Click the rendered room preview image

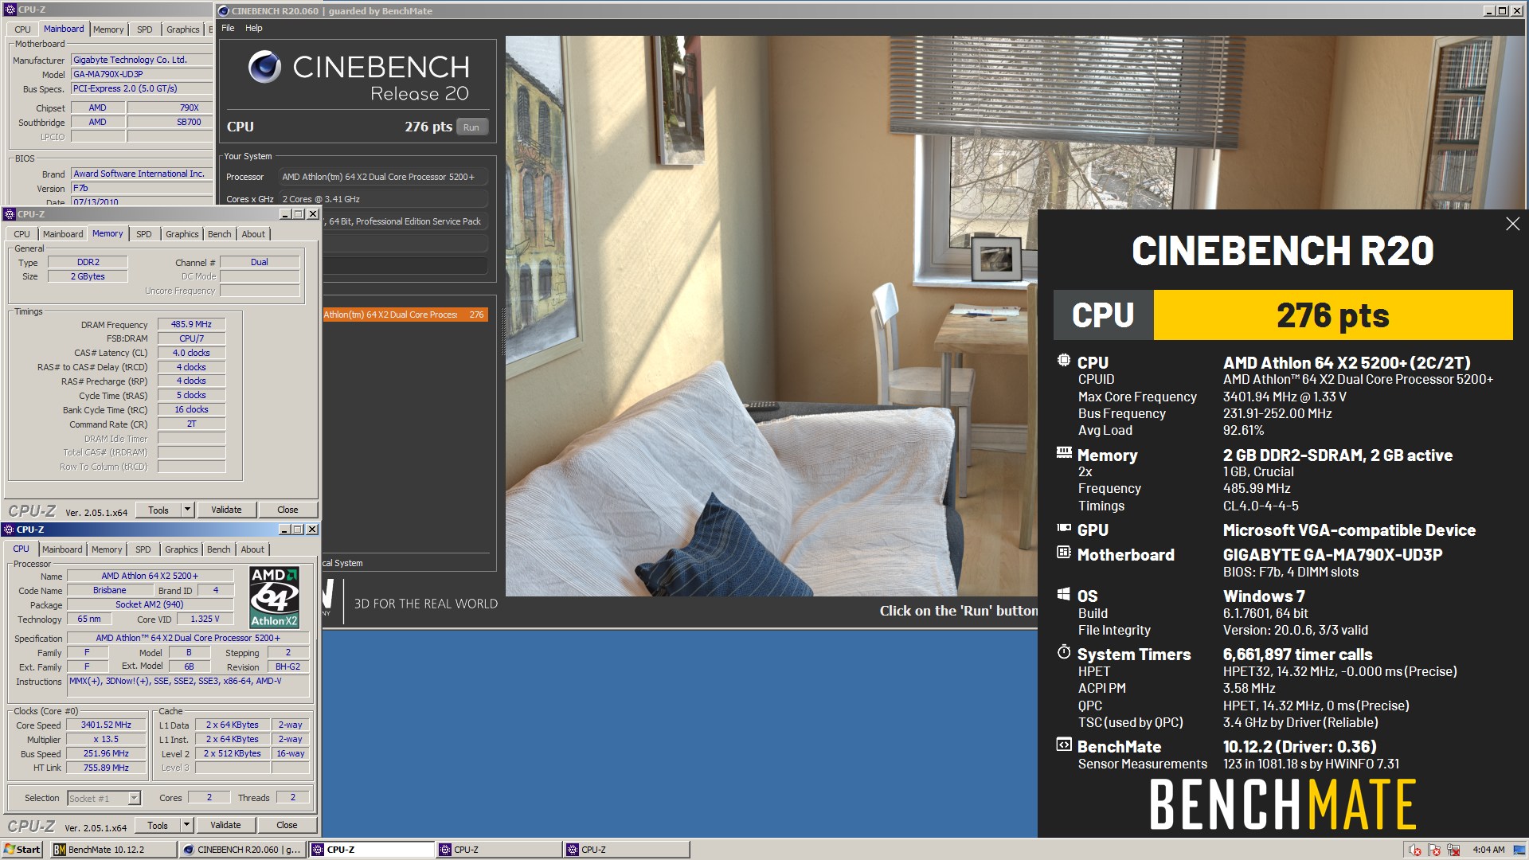click(771, 315)
